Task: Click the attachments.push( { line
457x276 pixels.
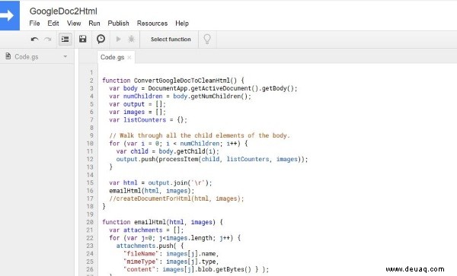Action: click(x=150, y=246)
